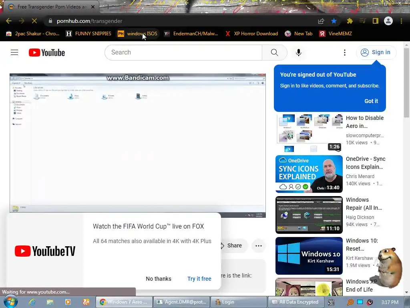The width and height of the screenshot is (410, 308).
Task: Open Windows Media Player taskbar icon
Action: click(x=68, y=302)
